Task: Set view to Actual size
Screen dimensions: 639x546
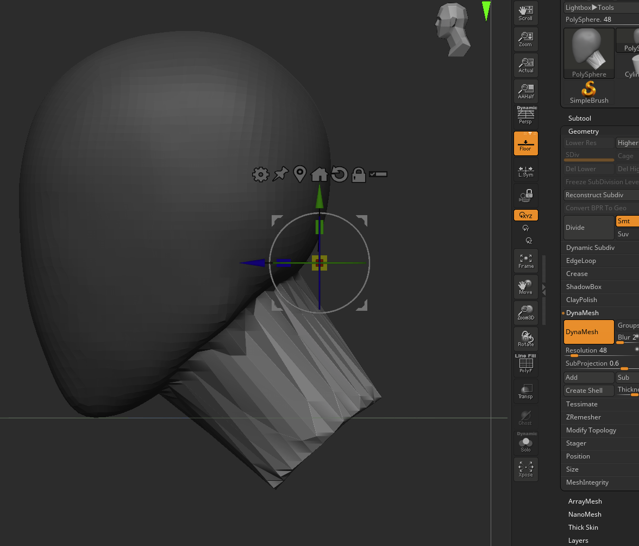Action: [526, 65]
